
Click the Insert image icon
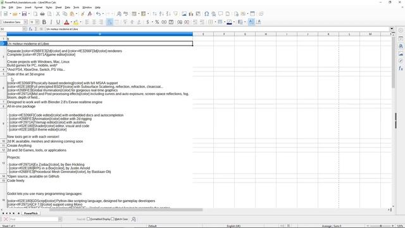coord(184,14)
